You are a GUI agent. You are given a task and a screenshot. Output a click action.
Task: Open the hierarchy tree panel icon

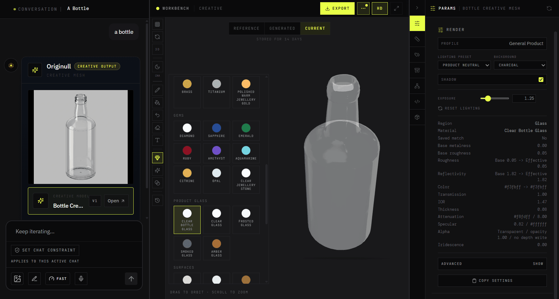(417, 86)
